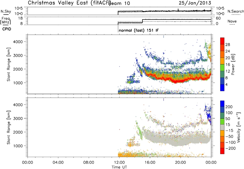Click the '-200' label on Velocity color bar
The image size is (244, 169).
231,148
